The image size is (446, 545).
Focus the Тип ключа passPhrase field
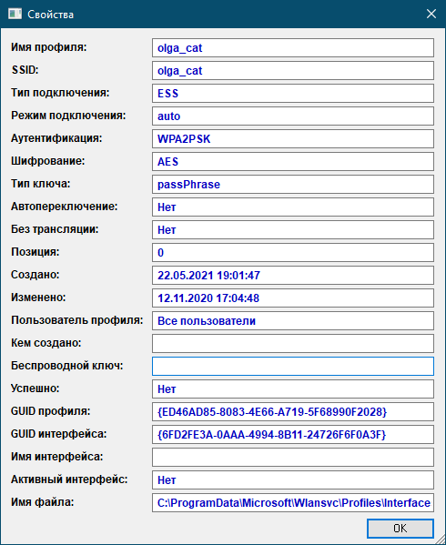click(x=293, y=184)
